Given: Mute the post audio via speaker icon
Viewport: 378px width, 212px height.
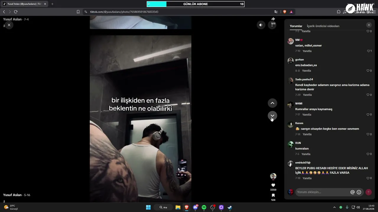Looking at the screenshot, I should click(x=261, y=25).
